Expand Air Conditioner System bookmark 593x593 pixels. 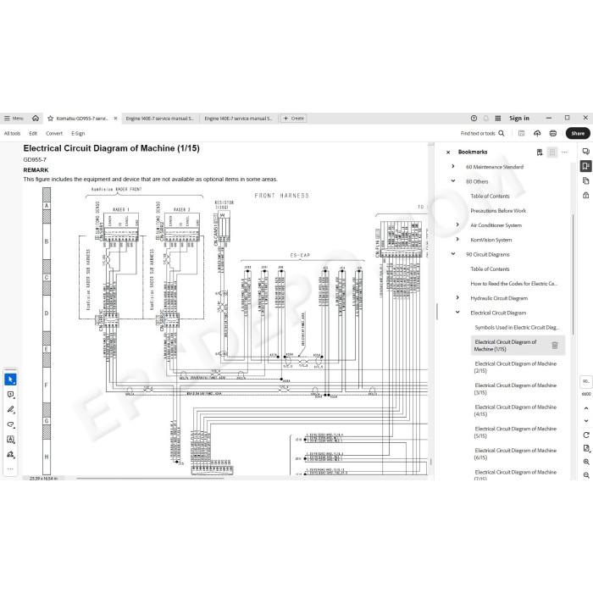click(x=457, y=225)
